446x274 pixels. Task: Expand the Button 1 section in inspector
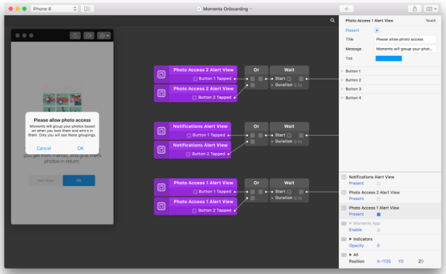click(342, 71)
